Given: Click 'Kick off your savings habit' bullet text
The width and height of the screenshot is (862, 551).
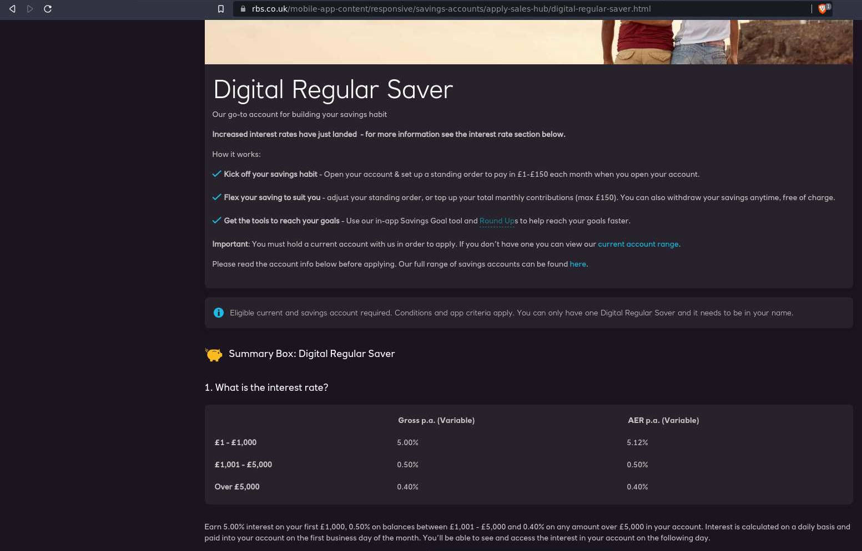Looking at the screenshot, I should [271, 174].
